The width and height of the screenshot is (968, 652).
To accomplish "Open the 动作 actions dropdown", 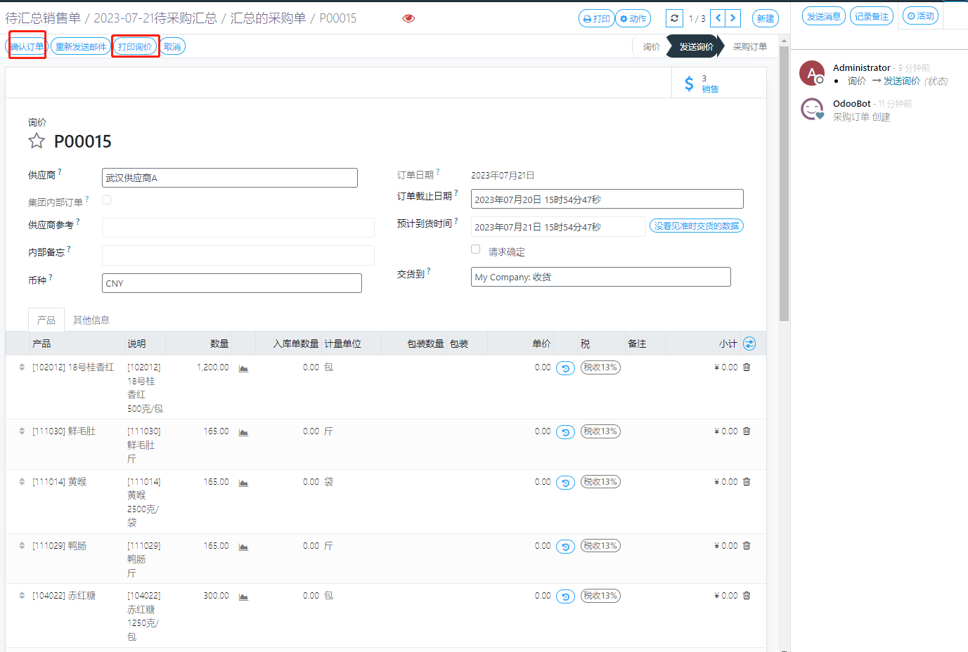I will click(x=633, y=19).
